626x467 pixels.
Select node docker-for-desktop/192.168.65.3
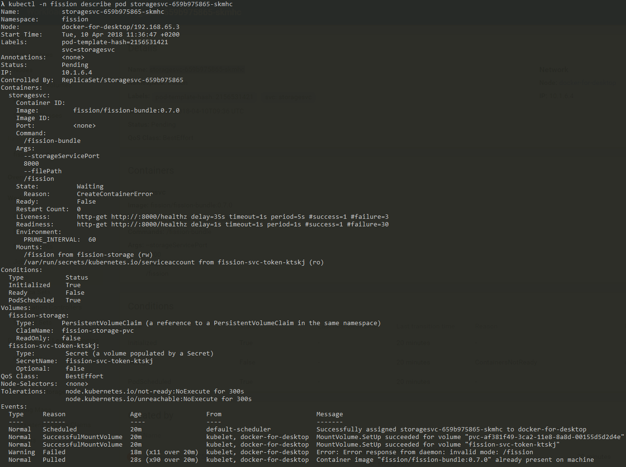click(121, 27)
